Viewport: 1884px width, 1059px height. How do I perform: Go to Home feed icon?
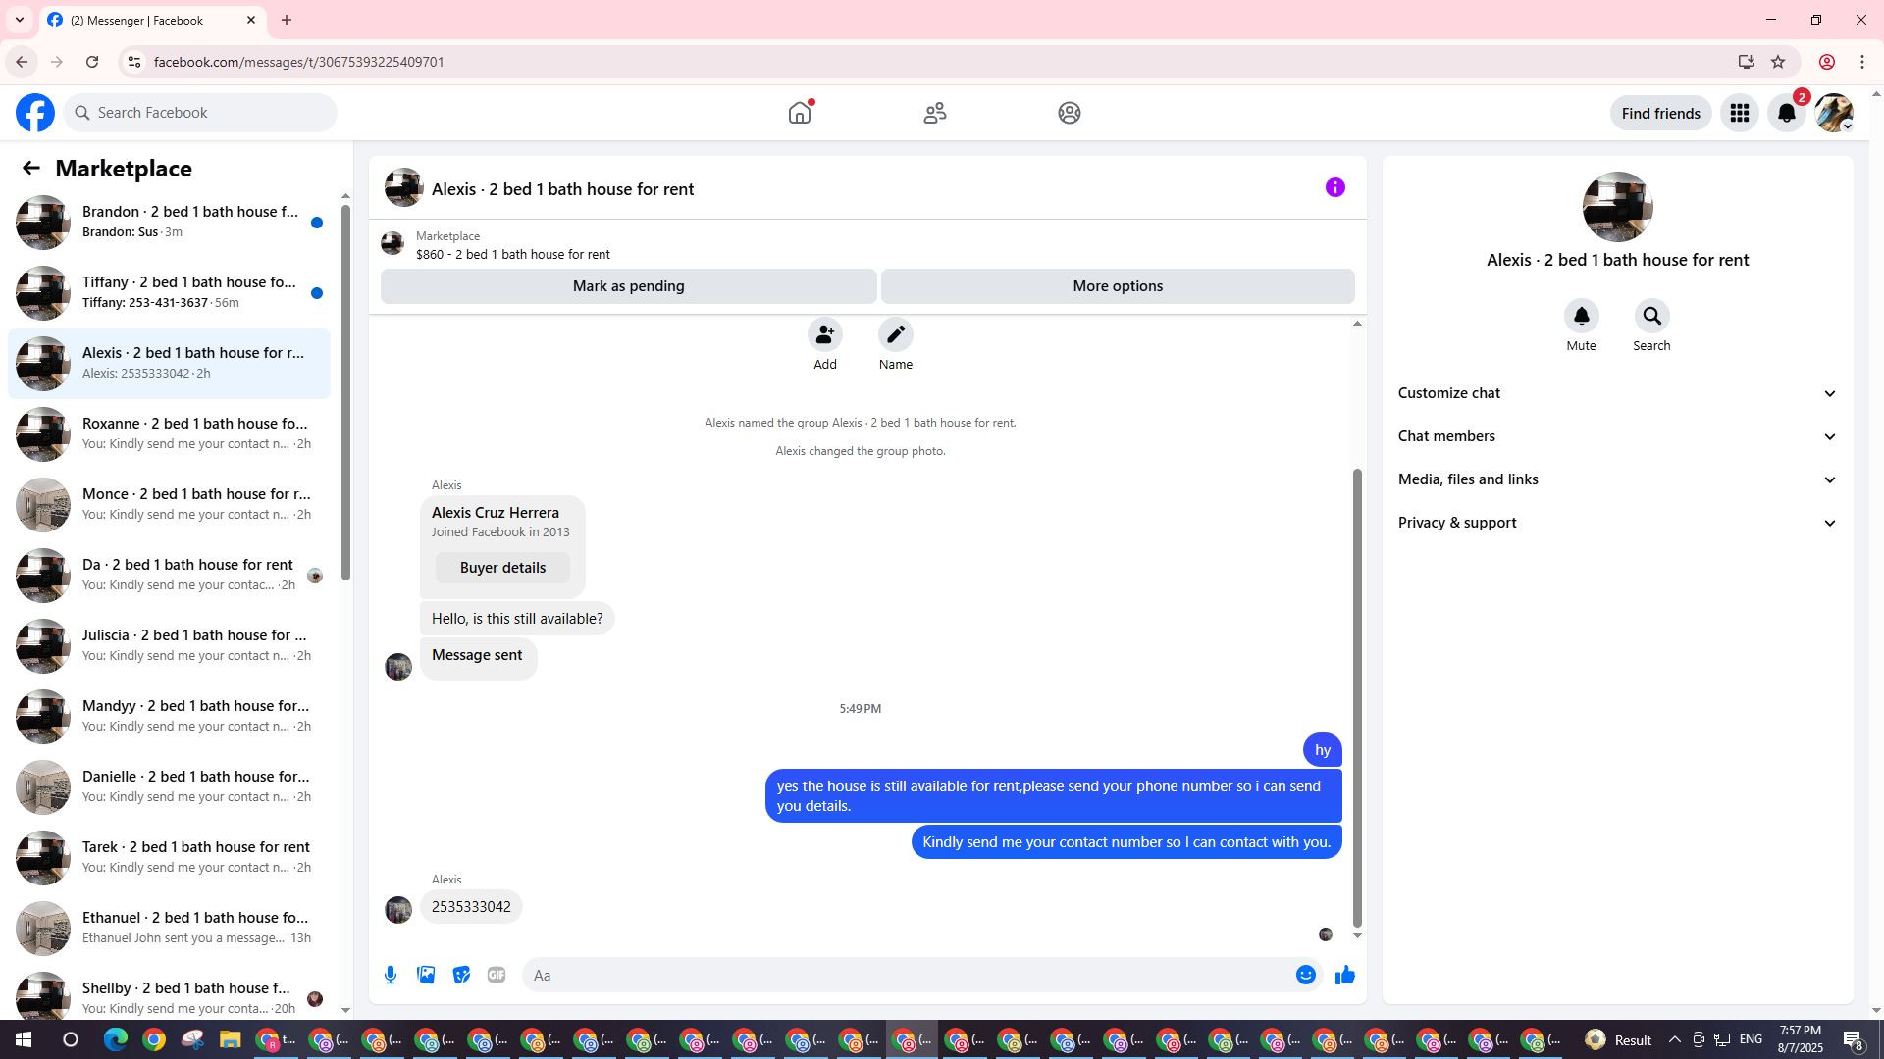click(800, 113)
